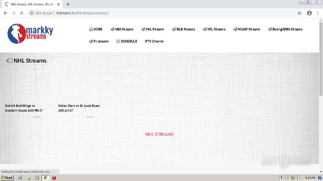Open Dallas Stars vs St. Louis Blues stream
The image size is (323, 181).
click(x=79, y=108)
